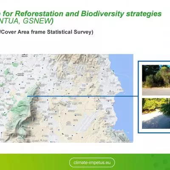Open the climate-impetus.eu link
Viewport: 170px width, 170px height.
click(x=92, y=162)
